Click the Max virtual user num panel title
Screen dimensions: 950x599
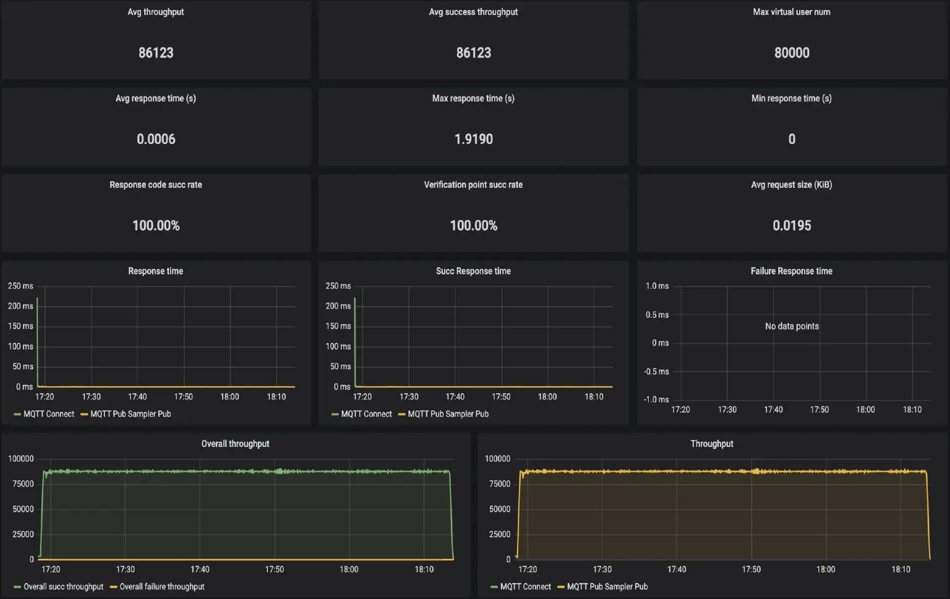pyautogui.click(x=792, y=12)
